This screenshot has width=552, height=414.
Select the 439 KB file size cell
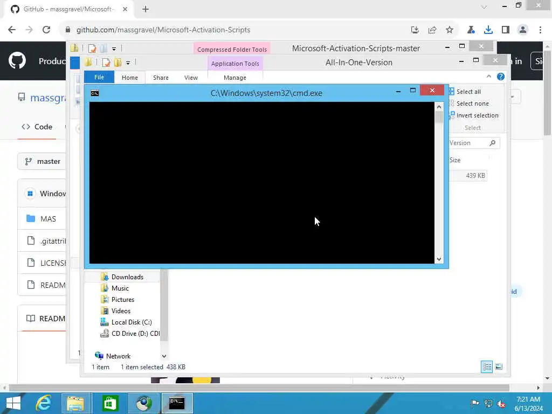click(x=475, y=175)
